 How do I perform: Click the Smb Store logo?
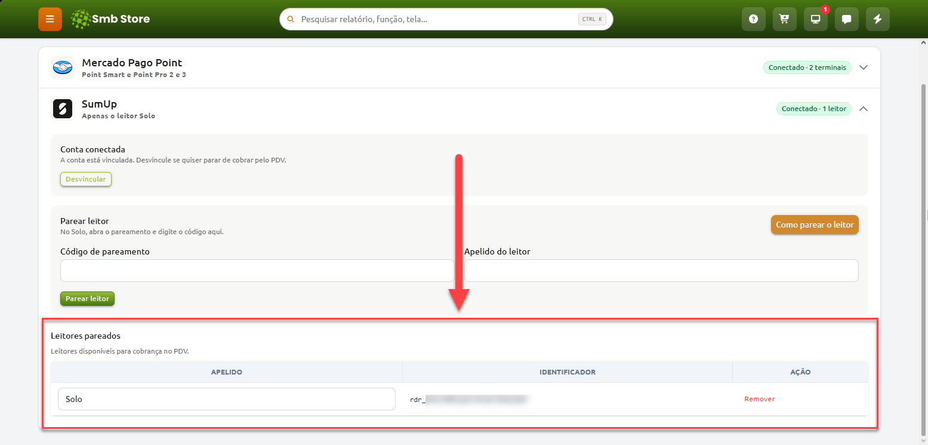[x=110, y=19]
